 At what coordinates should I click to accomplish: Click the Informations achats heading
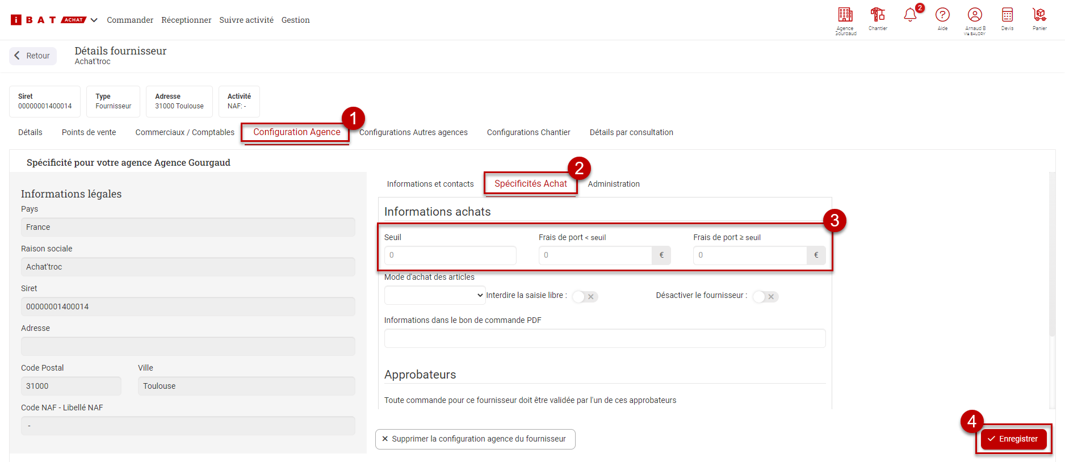(437, 212)
